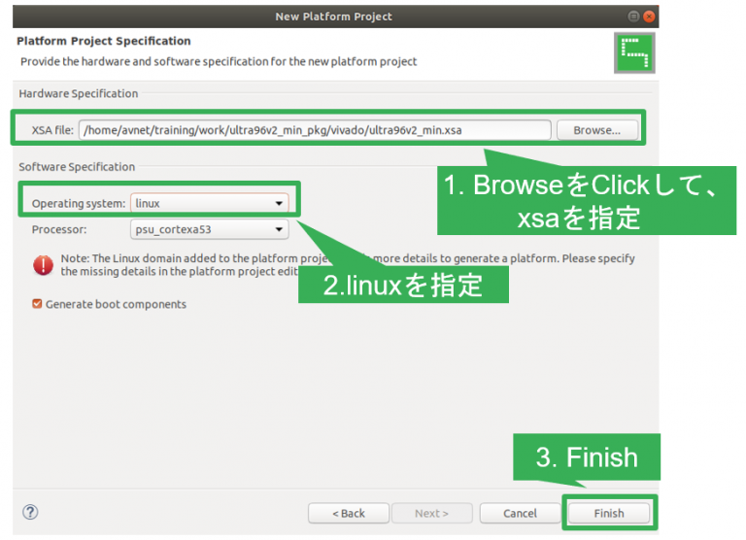
Task: Go to the previous page with Back
Action: click(348, 513)
